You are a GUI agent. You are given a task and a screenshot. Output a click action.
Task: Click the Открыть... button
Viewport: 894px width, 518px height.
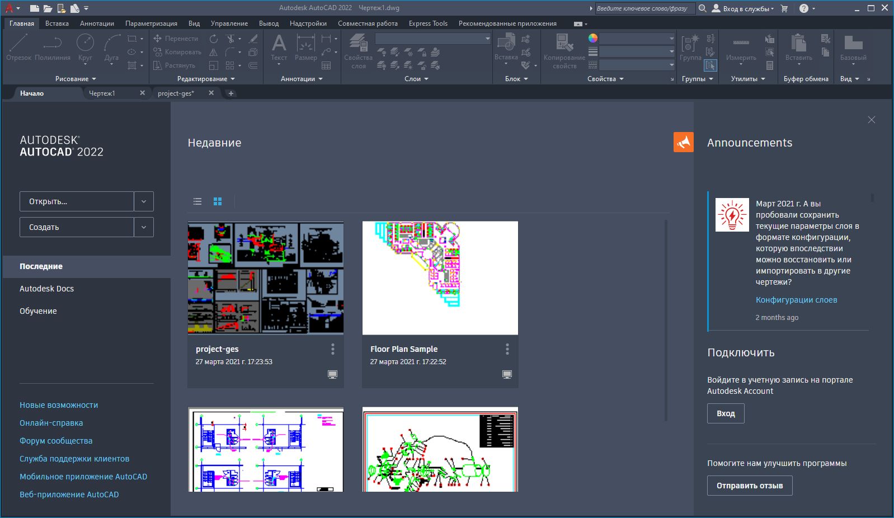77,201
